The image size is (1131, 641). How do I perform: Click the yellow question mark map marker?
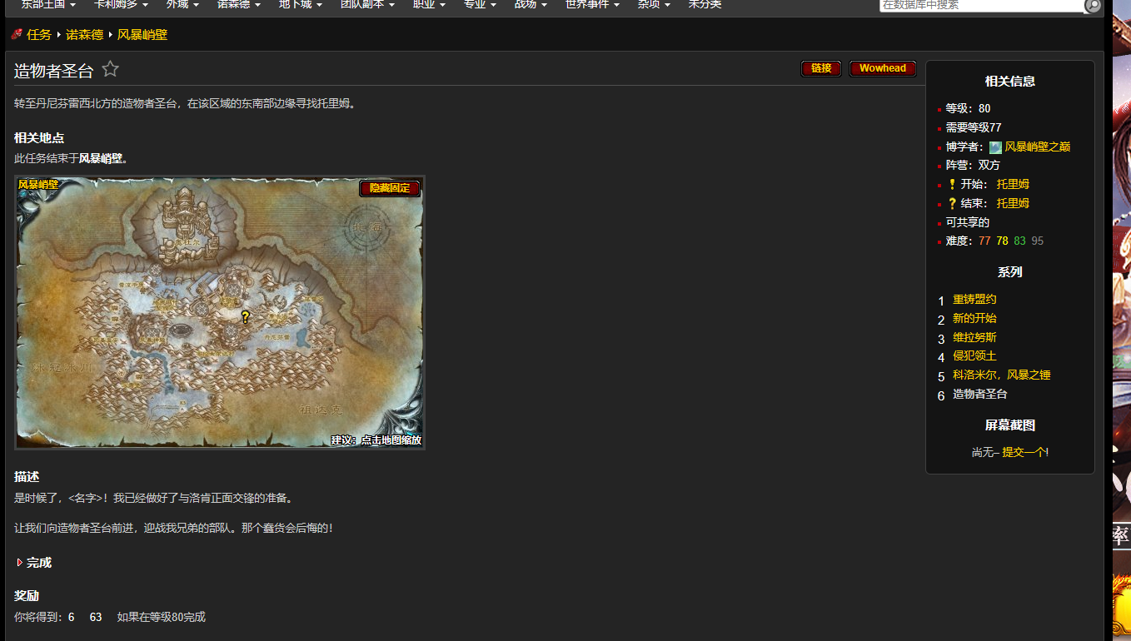click(x=245, y=316)
